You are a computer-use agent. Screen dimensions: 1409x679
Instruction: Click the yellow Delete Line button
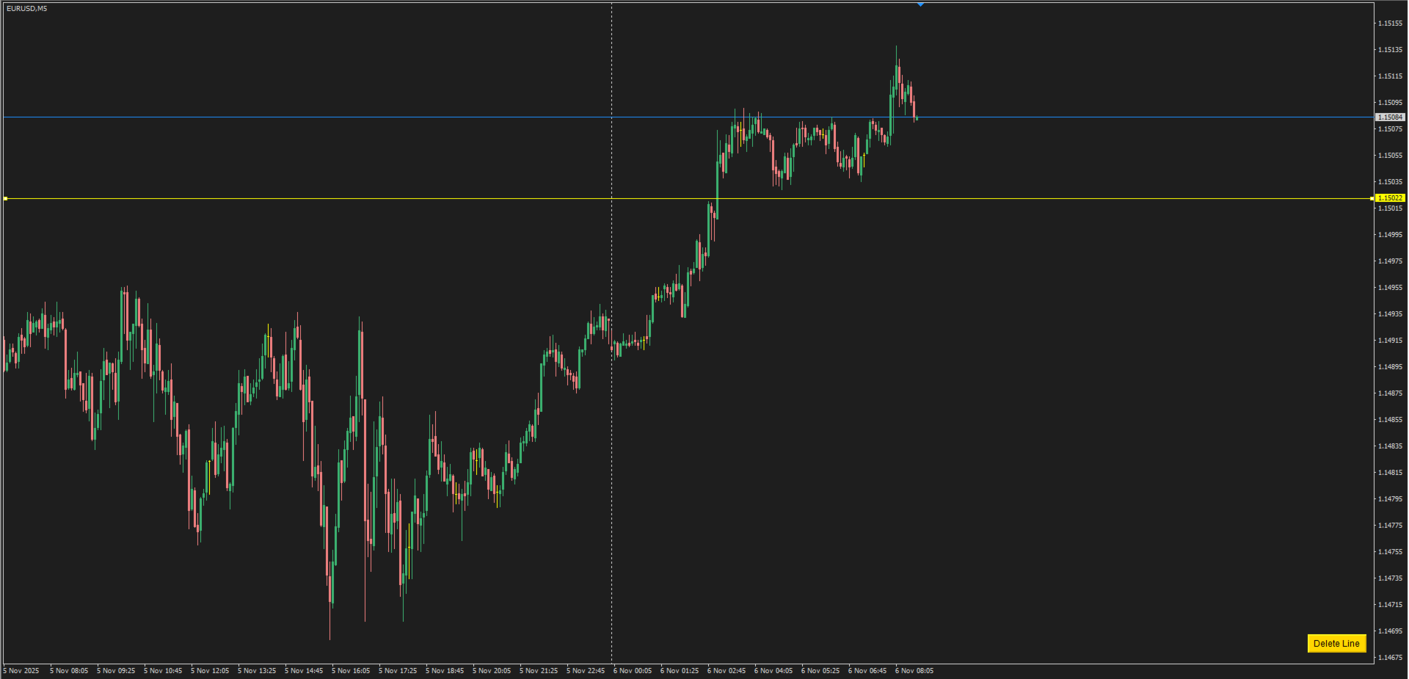coord(1336,644)
